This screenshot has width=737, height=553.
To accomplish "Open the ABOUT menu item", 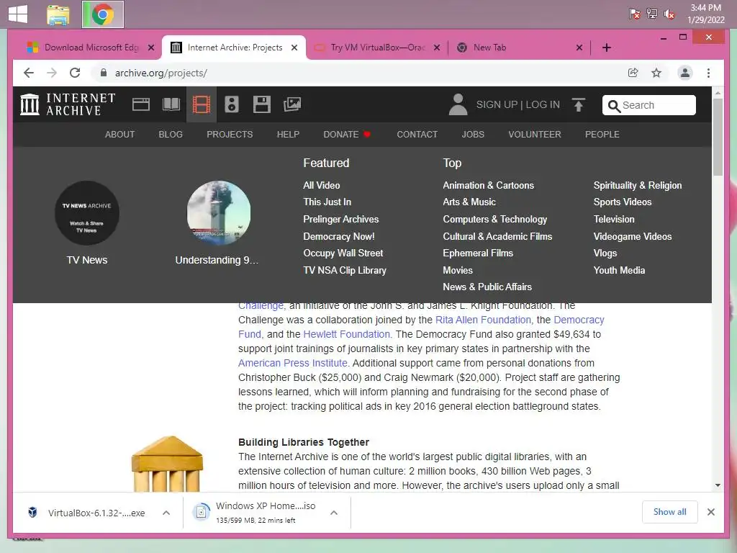I will (120, 135).
